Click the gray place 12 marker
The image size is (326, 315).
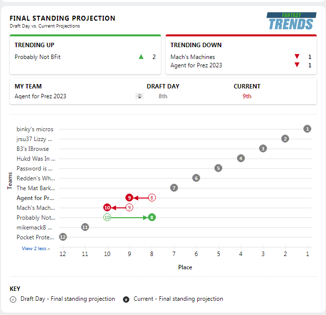(62, 237)
